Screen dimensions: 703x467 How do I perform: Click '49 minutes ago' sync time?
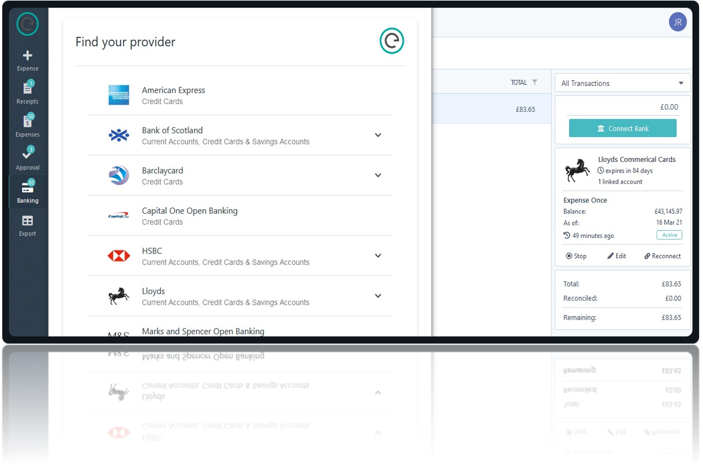coord(593,236)
